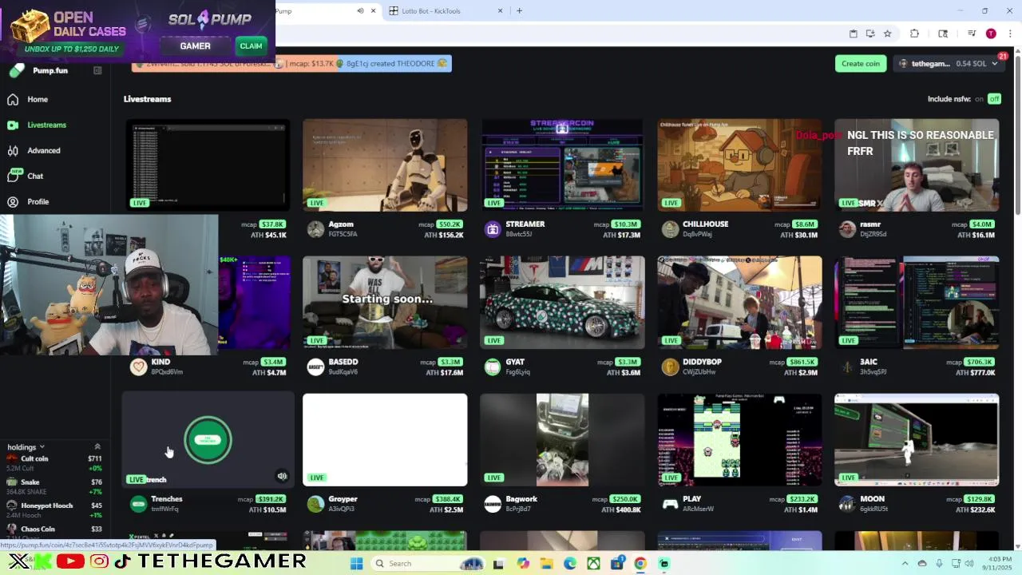Open the Chrome profile avatar T
The image size is (1022, 575).
coord(991,34)
